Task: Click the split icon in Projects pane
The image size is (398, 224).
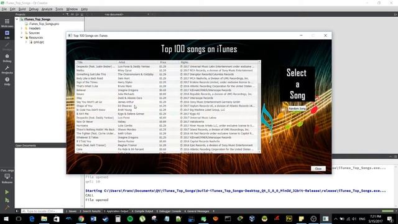Action: click(77, 14)
